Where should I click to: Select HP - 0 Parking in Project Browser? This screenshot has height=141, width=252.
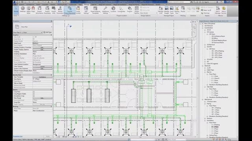pos(216,108)
